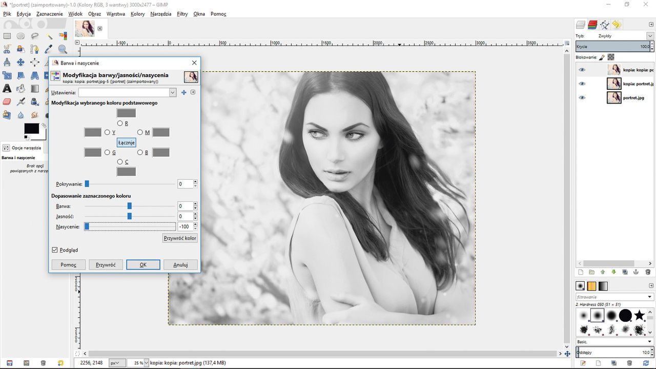Screen dimensions: 656x369
Task: Save settings with the plus icon
Action: pos(183,92)
